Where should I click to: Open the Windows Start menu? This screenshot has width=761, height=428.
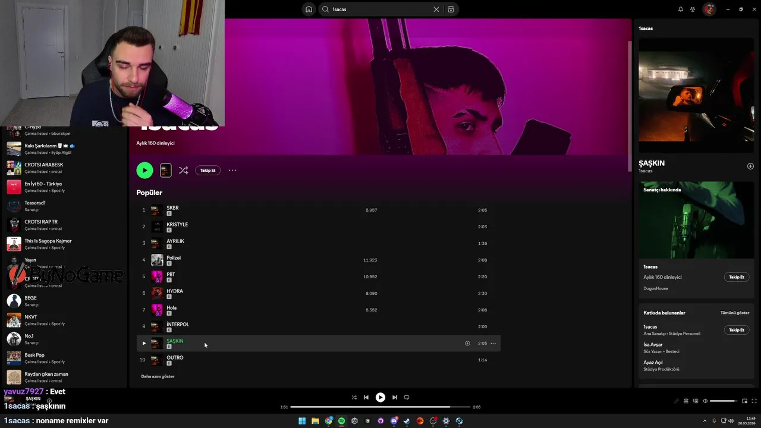tap(302, 421)
